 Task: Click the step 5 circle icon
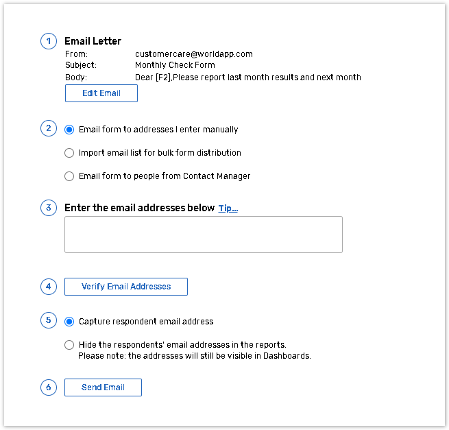[48, 320]
